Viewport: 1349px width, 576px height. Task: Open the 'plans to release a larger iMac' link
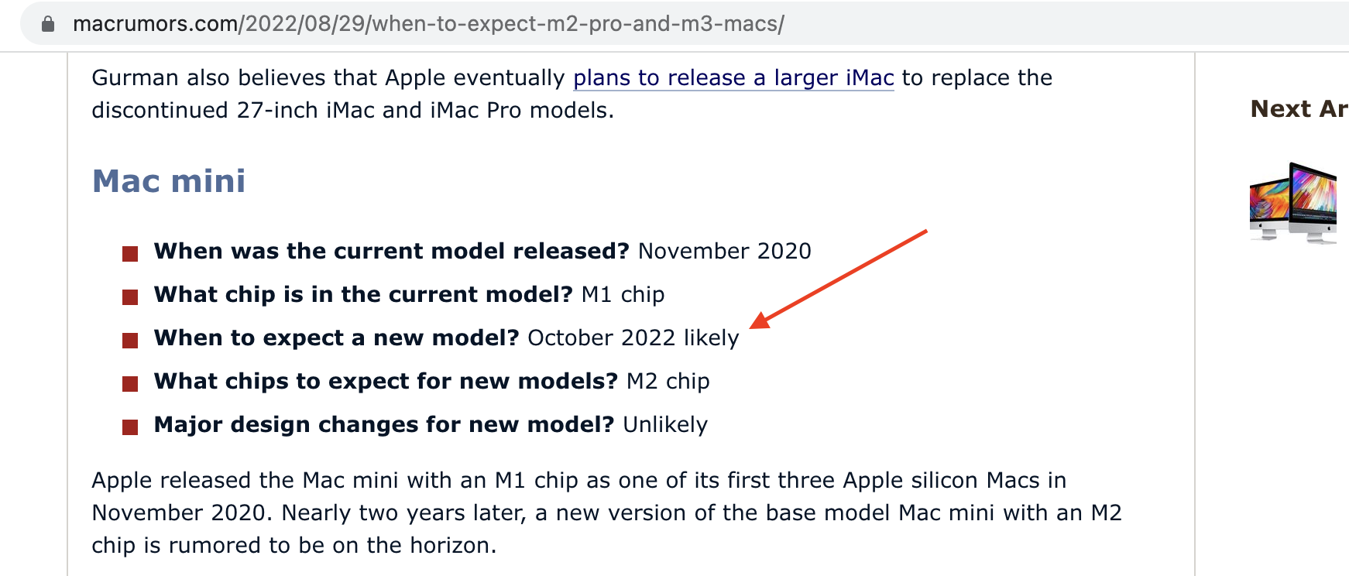[733, 78]
